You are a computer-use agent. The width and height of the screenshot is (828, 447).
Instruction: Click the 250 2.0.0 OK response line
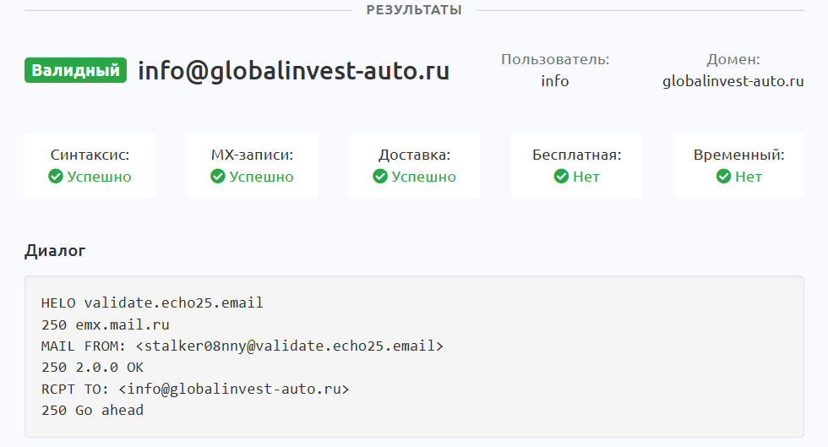coord(92,368)
